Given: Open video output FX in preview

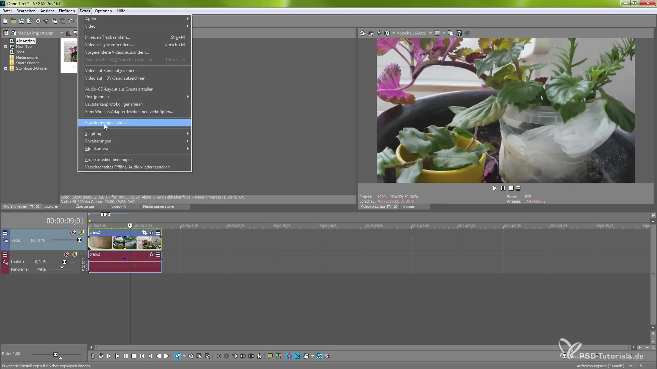Looking at the screenshot, I should [x=379, y=33].
